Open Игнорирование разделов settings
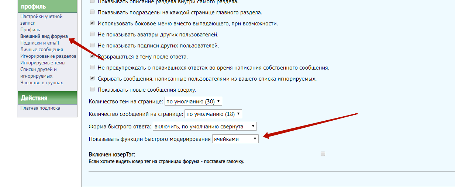This screenshot has height=195, width=455. pos(48,56)
